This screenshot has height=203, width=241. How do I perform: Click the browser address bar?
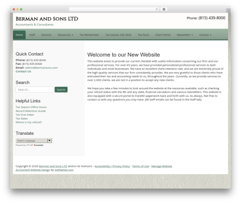114,9
